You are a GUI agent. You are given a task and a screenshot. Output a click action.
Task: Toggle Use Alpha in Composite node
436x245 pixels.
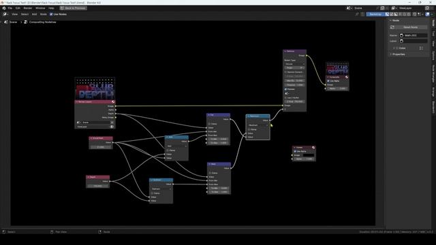[328, 81]
